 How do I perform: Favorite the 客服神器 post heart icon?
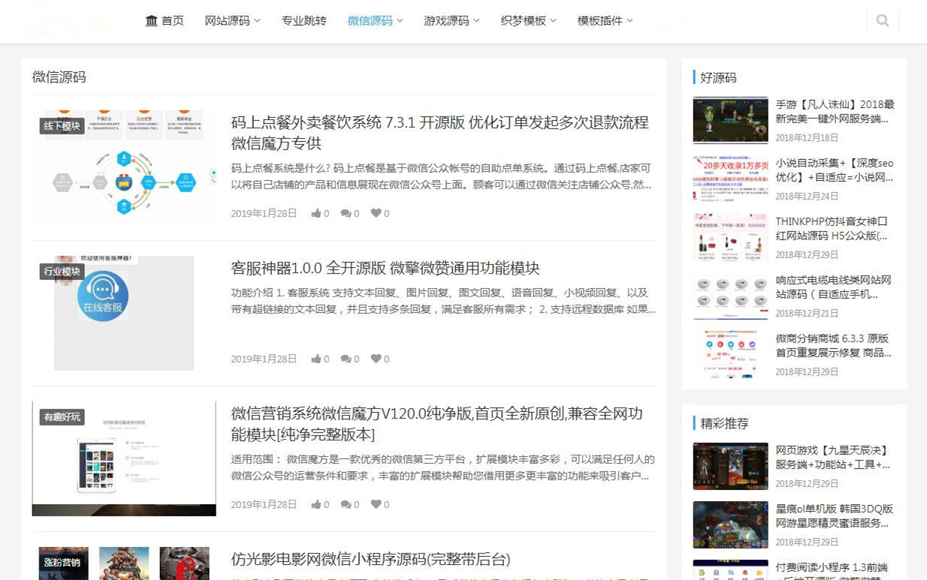(376, 359)
